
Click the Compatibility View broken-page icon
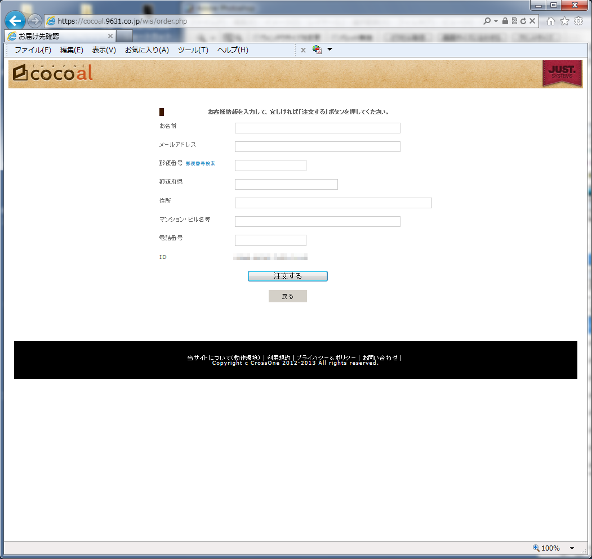point(514,21)
